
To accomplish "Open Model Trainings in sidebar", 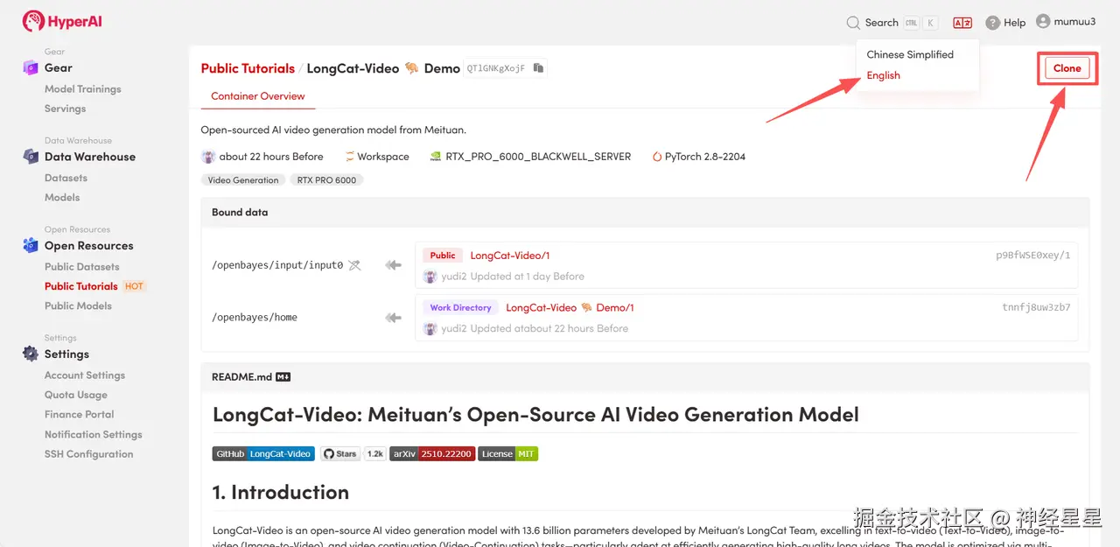I will (x=83, y=89).
